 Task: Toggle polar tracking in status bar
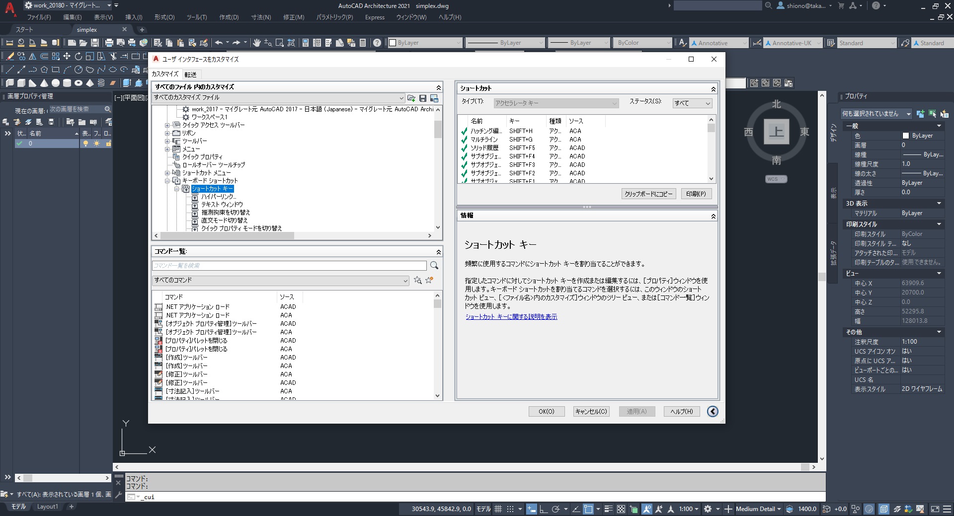(556, 509)
